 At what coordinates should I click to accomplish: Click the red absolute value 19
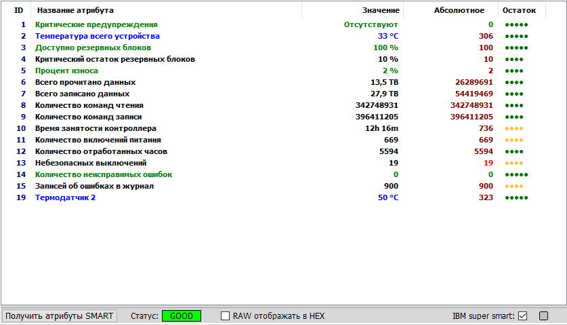click(x=488, y=163)
